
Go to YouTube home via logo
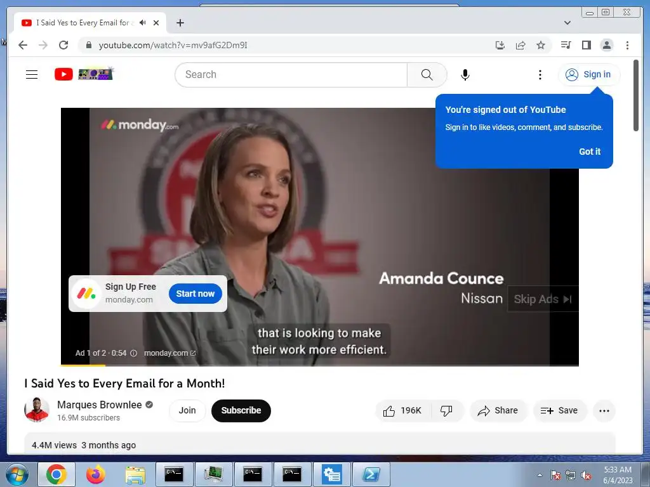[83, 74]
